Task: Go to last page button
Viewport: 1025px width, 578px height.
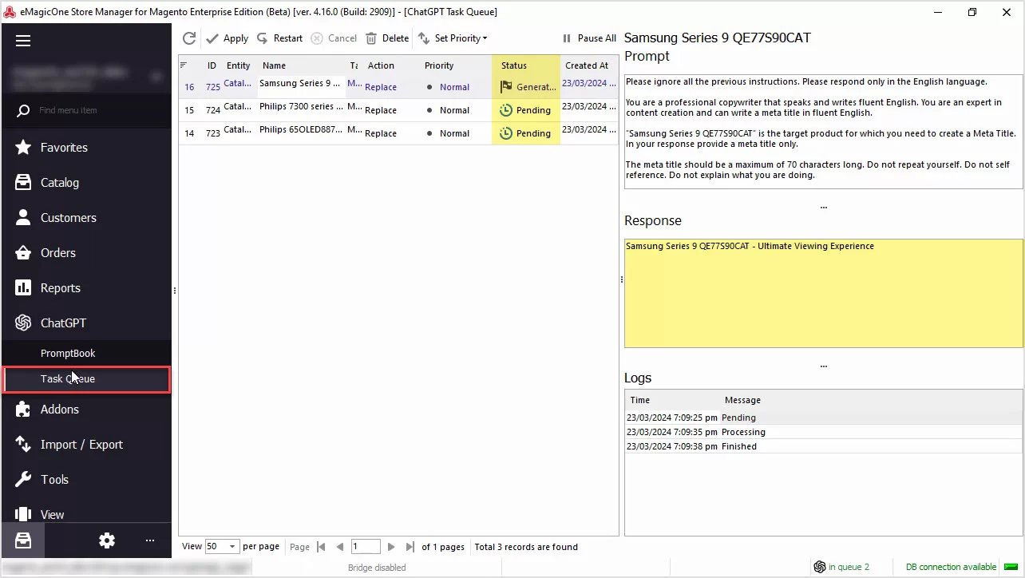Action: coord(410,547)
